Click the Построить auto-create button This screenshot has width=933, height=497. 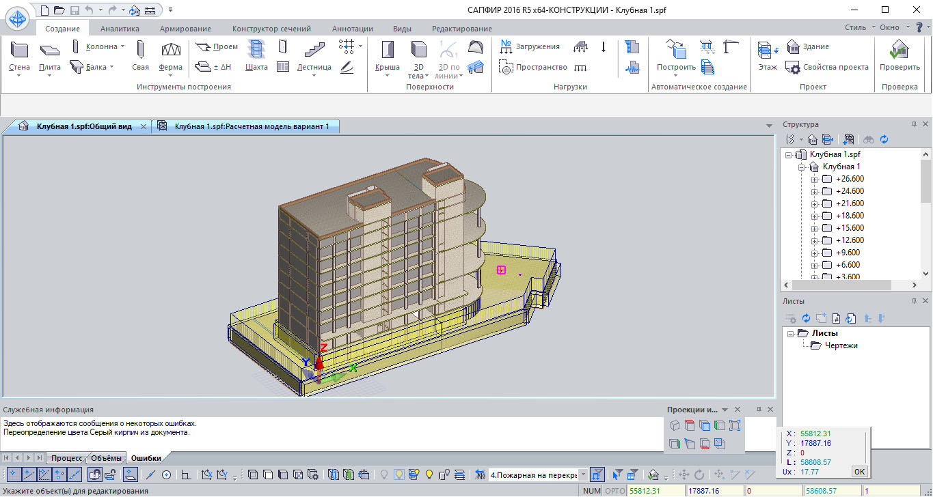[x=676, y=56]
